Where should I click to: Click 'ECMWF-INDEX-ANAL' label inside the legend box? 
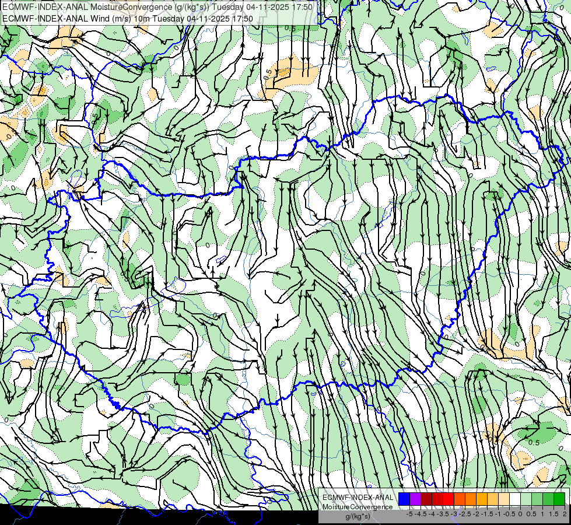358,498
